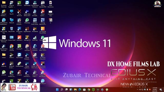Select the This PC desktop icon
The height and width of the screenshot is (92, 164).
click(12, 12)
